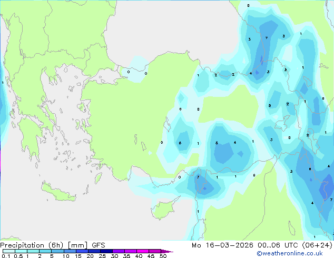Click the 35–40 mm violet swatch
The width and height of the screenshot is (334, 258).
click(x=130, y=251)
